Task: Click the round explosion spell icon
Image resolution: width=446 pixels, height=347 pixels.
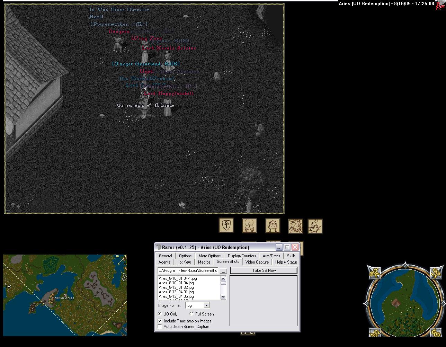Action: [295, 226]
